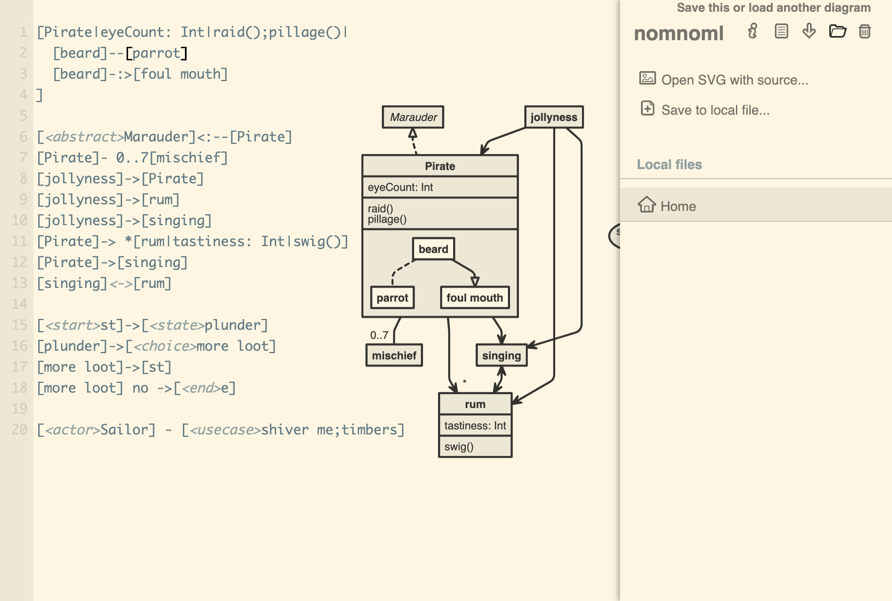Select the rum node in the diagram
This screenshot has width=892, height=601.
(x=474, y=404)
